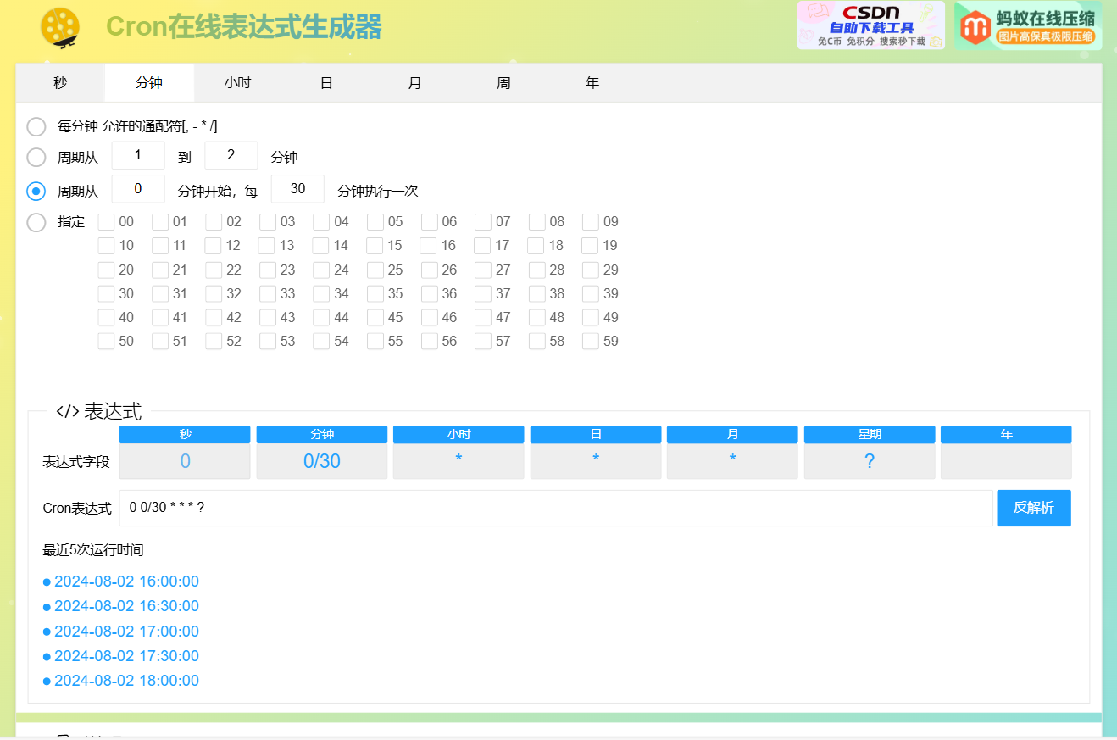Select the 分钟开始 interval radio option
This screenshot has width=1117, height=740.
36,192
